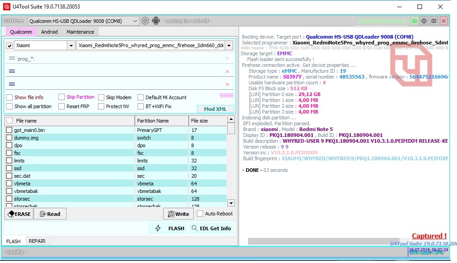This screenshot has width=457, height=263.
Task: Expand the Xiaomi brand dropdown
Action: (71, 45)
